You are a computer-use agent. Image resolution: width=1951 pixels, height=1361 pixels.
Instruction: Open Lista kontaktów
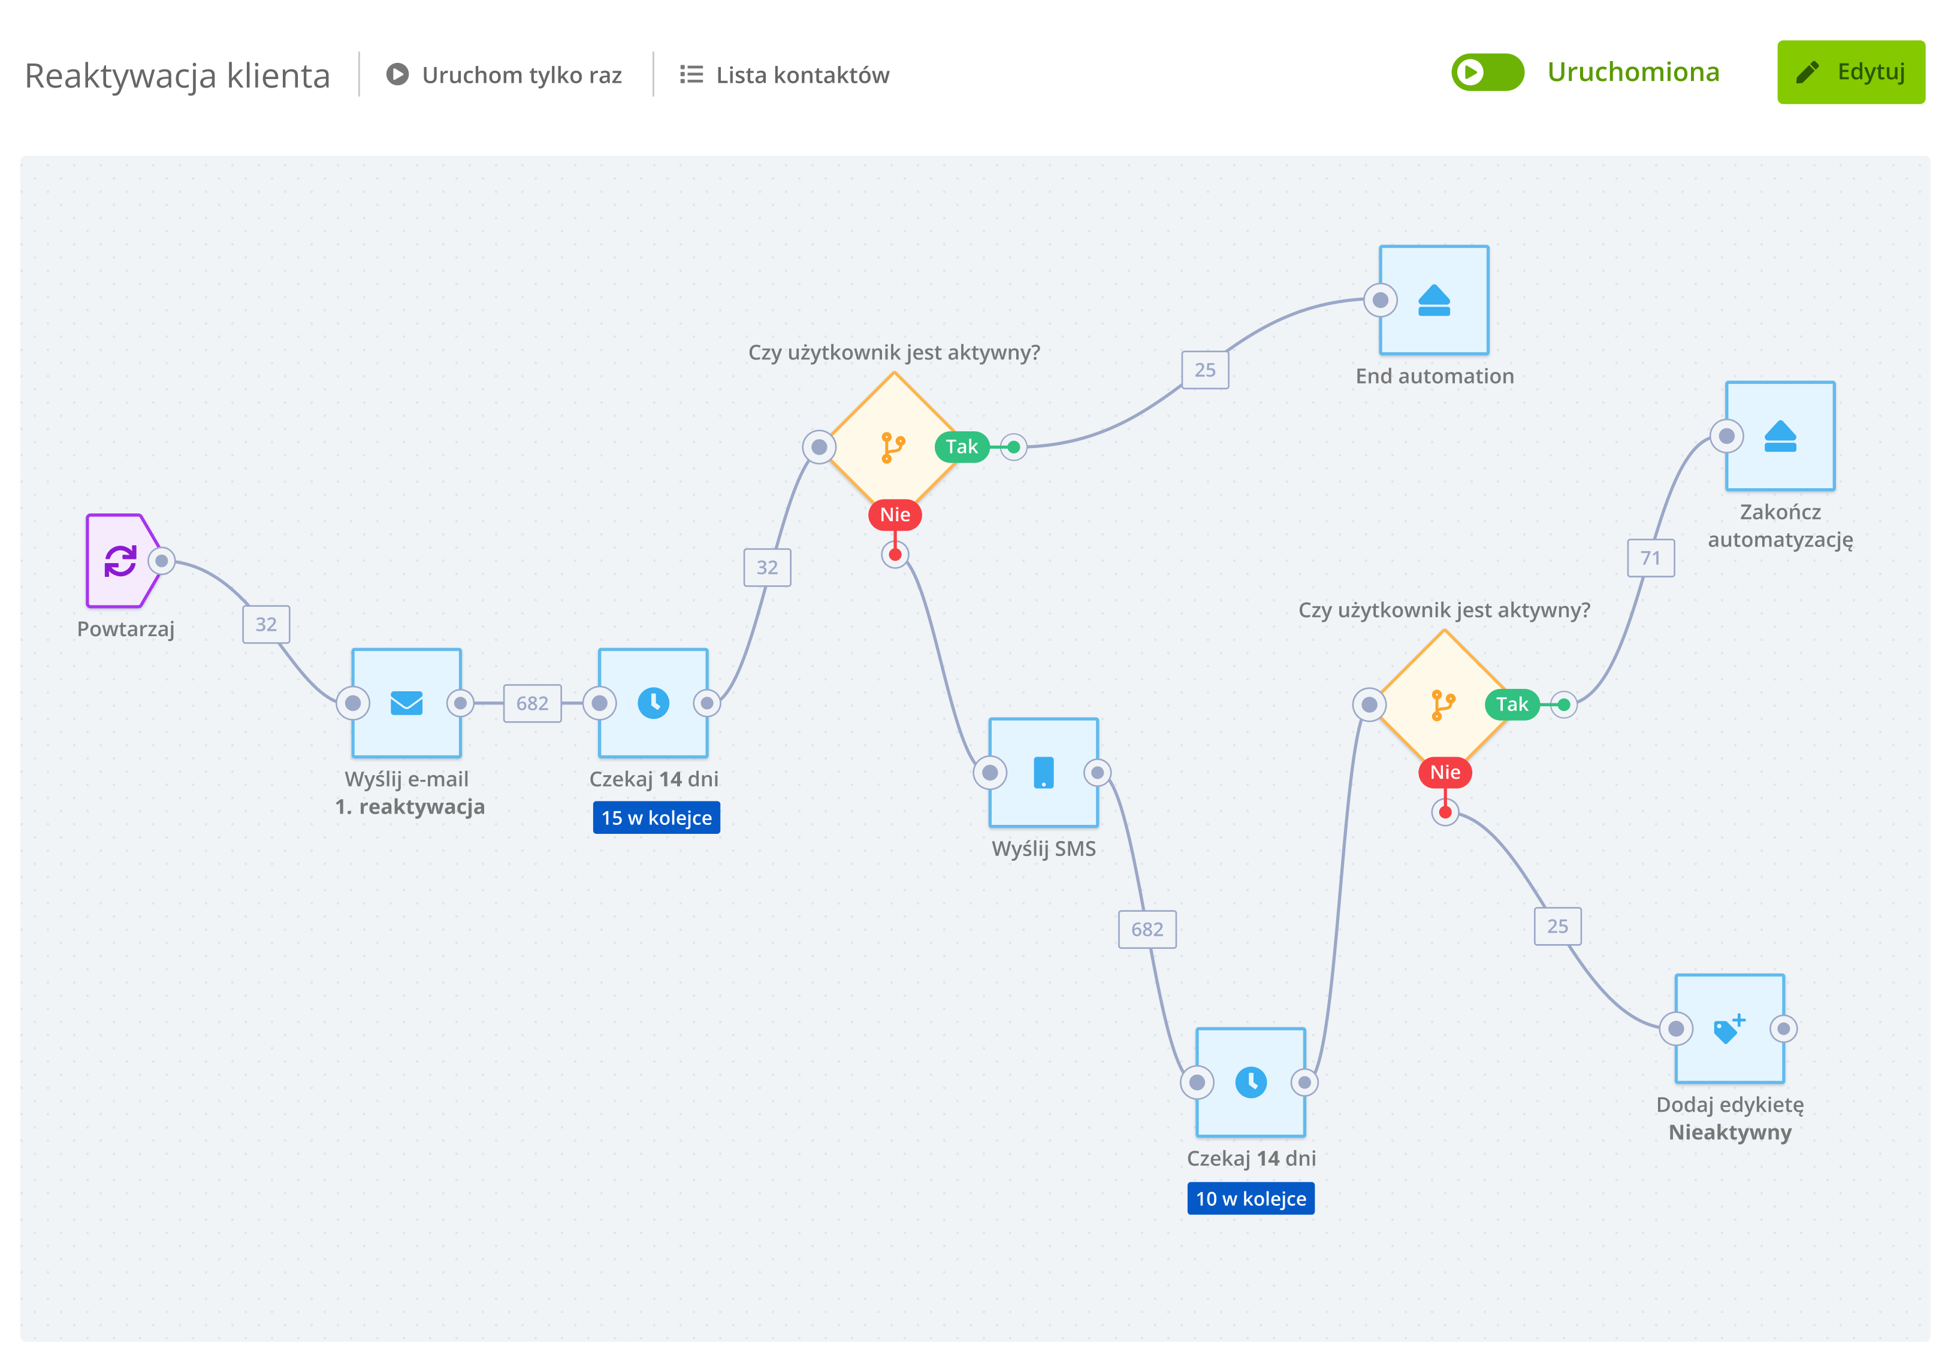click(x=784, y=75)
